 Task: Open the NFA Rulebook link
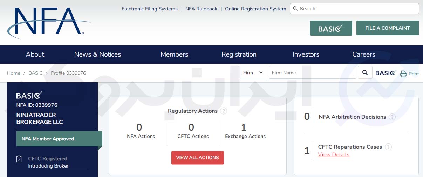pyautogui.click(x=202, y=9)
